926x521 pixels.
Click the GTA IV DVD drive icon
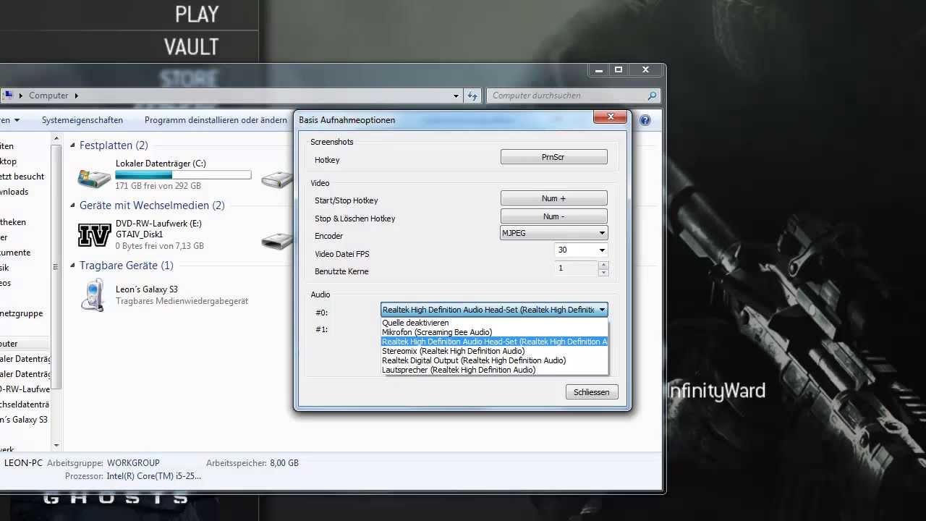point(94,235)
